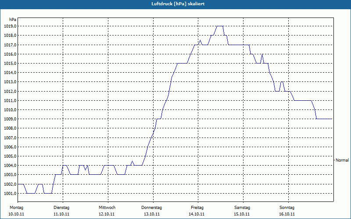
Task: Click the 1012,0 y-axis value
Action: [10, 92]
